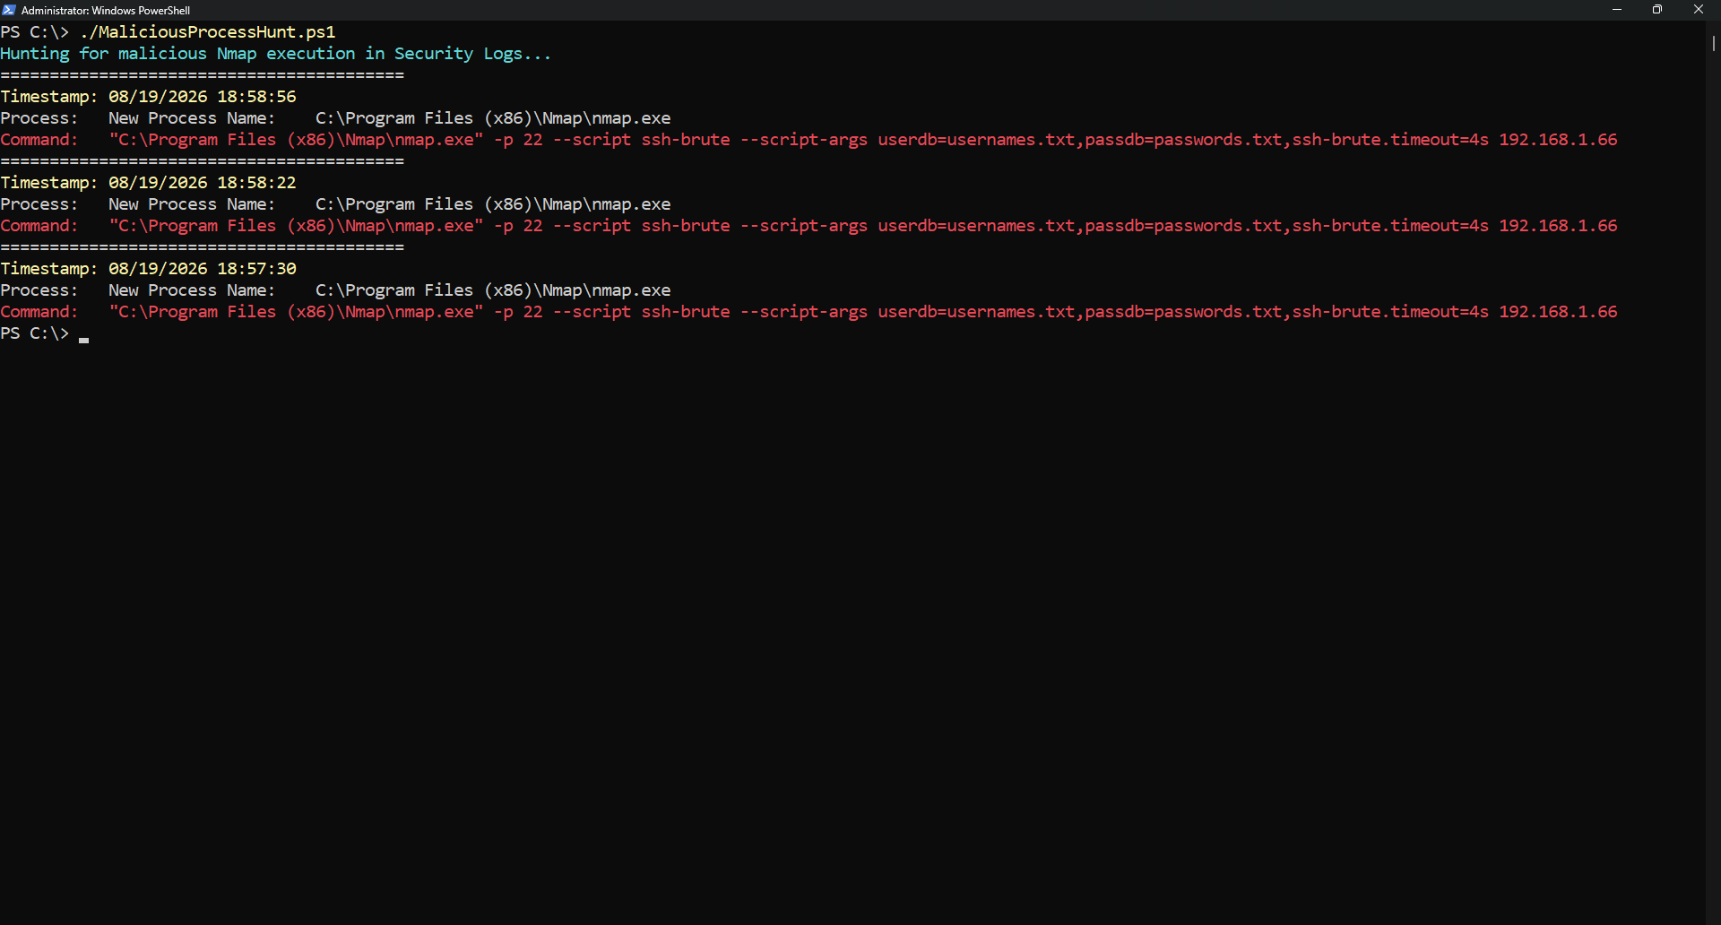
Task: Click IP '192.168.1.66' in the 18:57:30 command line
Action: coord(1558,312)
